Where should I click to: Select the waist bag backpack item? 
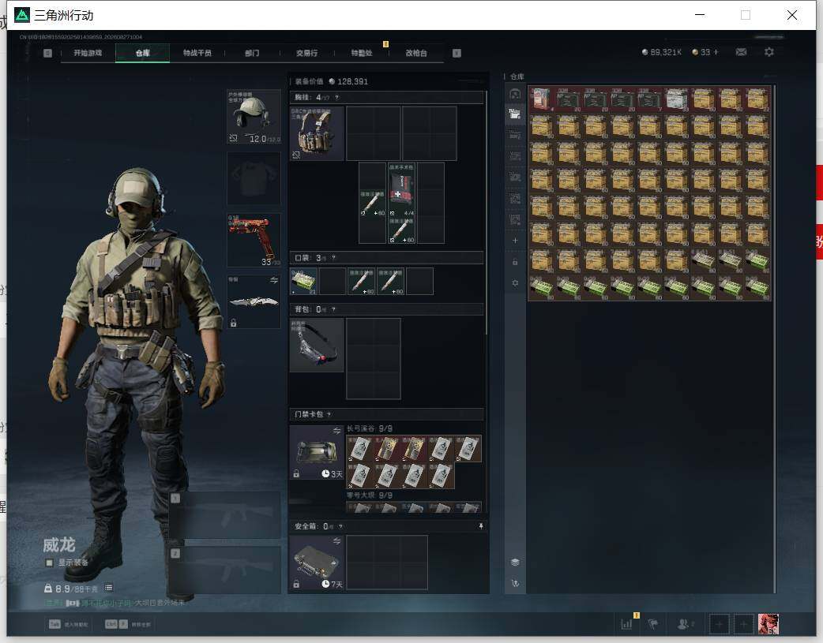(317, 345)
